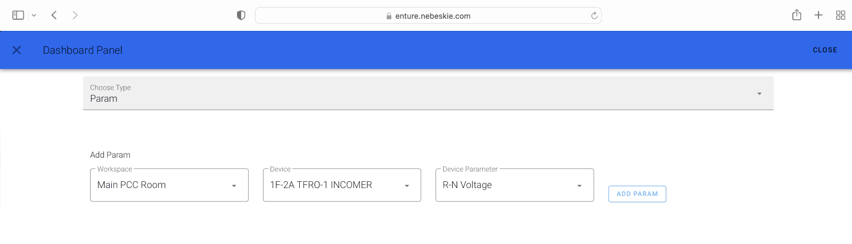The image size is (852, 244).
Task: Open the Share sheet icon
Action: coord(797,15)
